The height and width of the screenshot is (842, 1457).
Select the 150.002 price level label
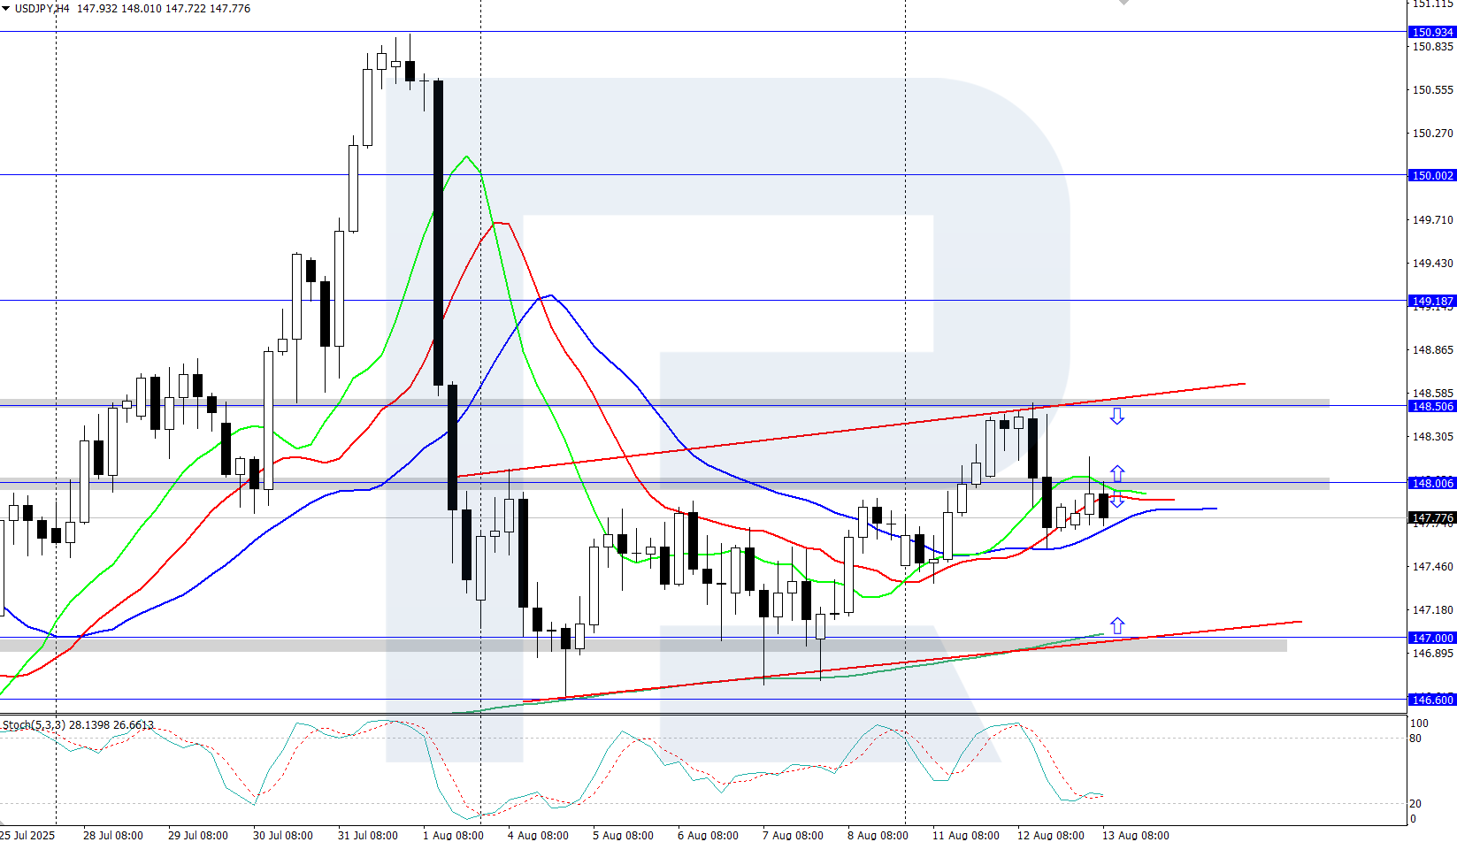(x=1431, y=175)
